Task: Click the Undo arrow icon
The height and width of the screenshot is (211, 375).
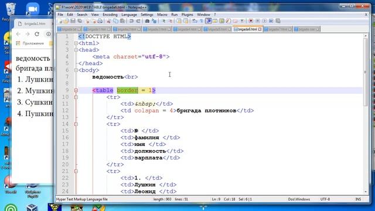Action: 131,21
